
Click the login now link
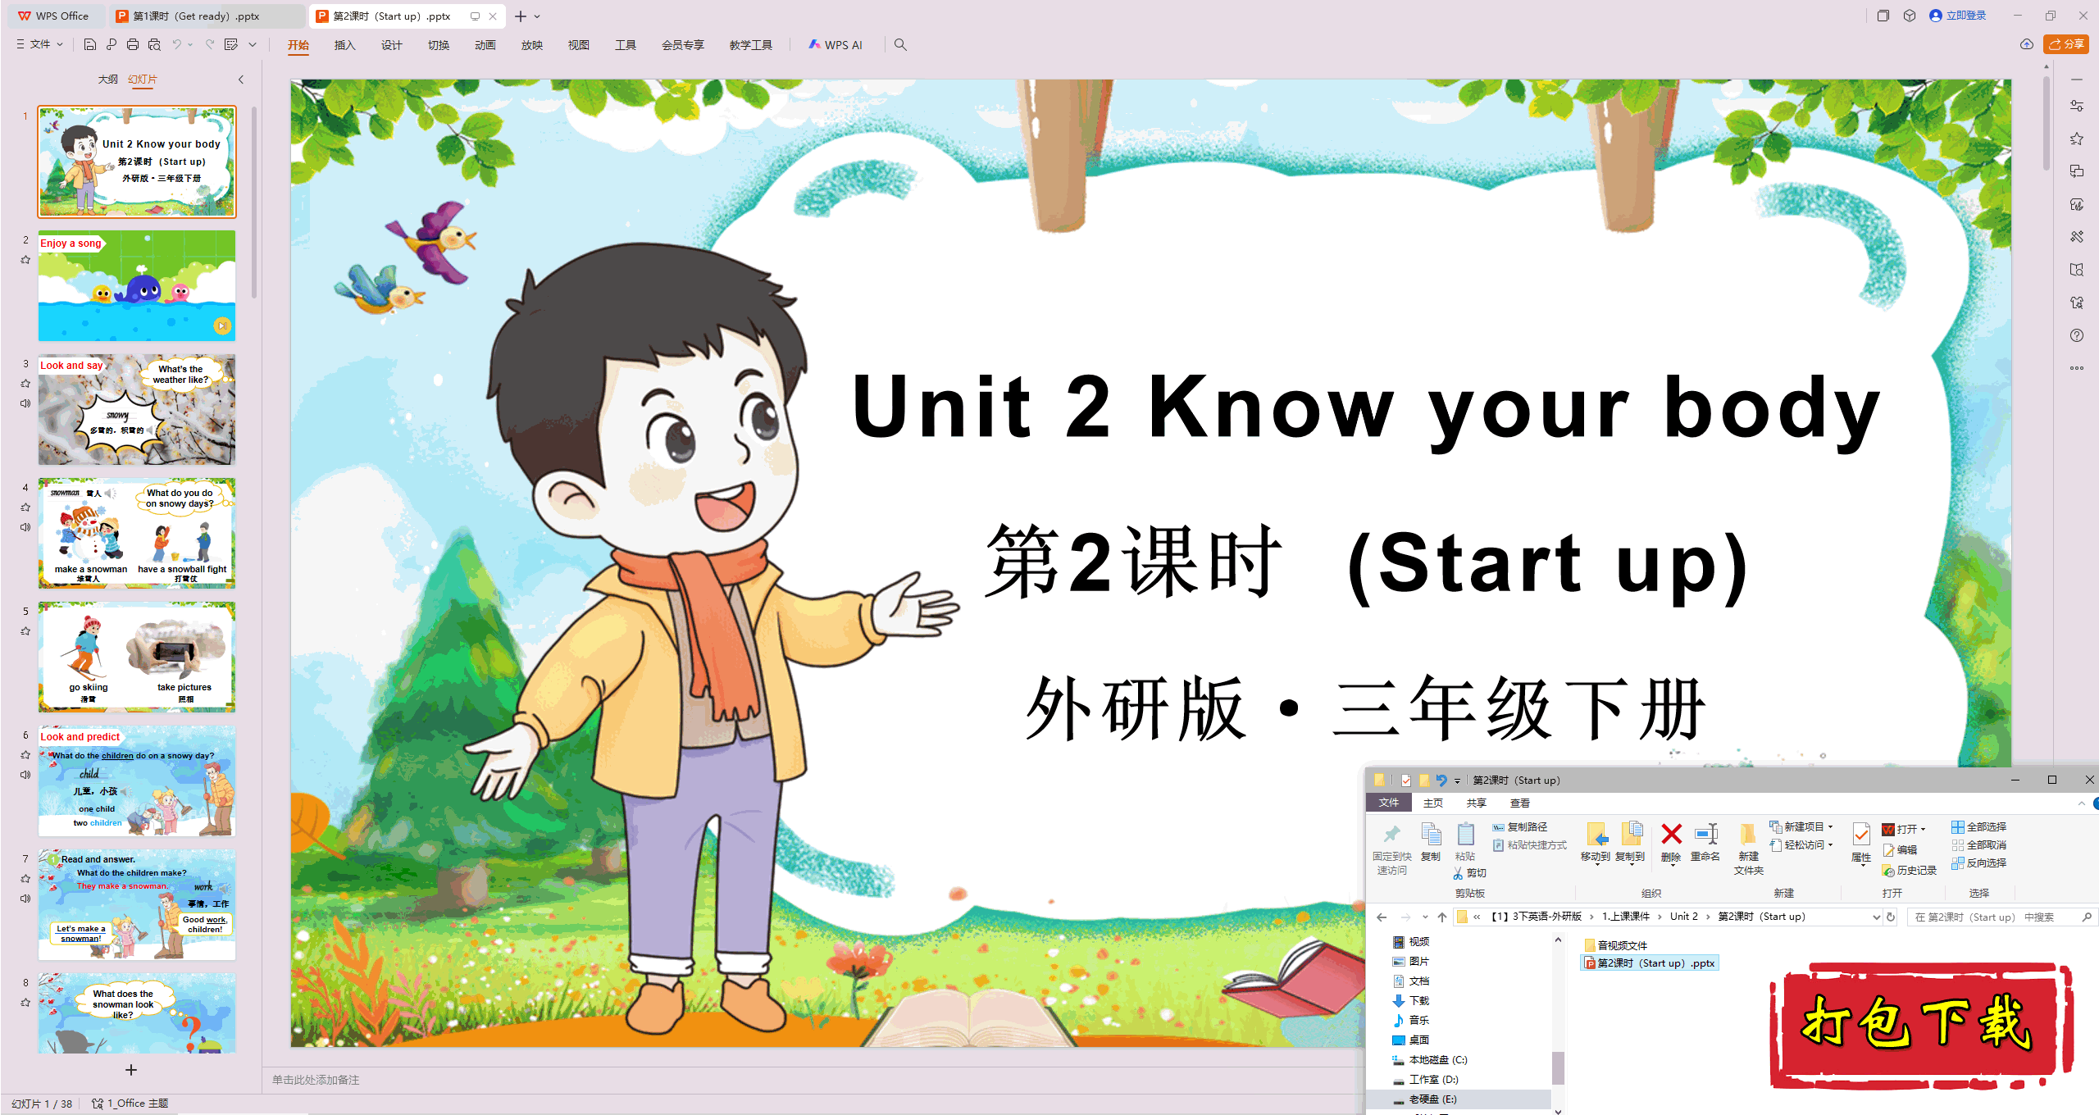tap(1958, 16)
